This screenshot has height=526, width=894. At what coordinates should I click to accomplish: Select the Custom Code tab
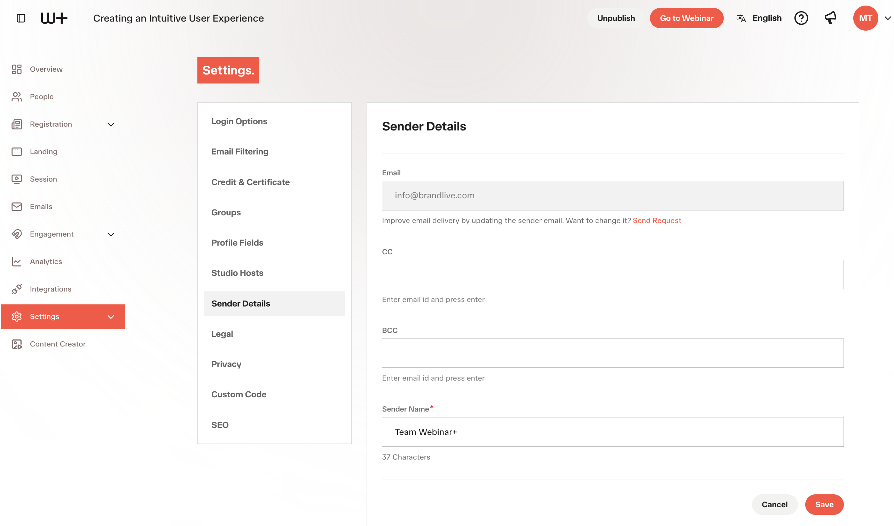pos(274,394)
